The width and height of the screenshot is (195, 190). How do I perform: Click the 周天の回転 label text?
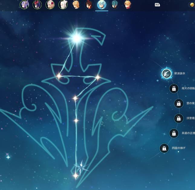click(x=188, y=88)
